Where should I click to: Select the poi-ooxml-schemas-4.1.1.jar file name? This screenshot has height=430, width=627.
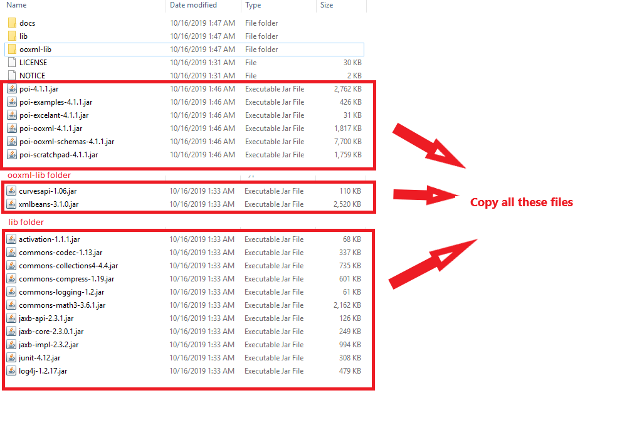click(x=66, y=142)
